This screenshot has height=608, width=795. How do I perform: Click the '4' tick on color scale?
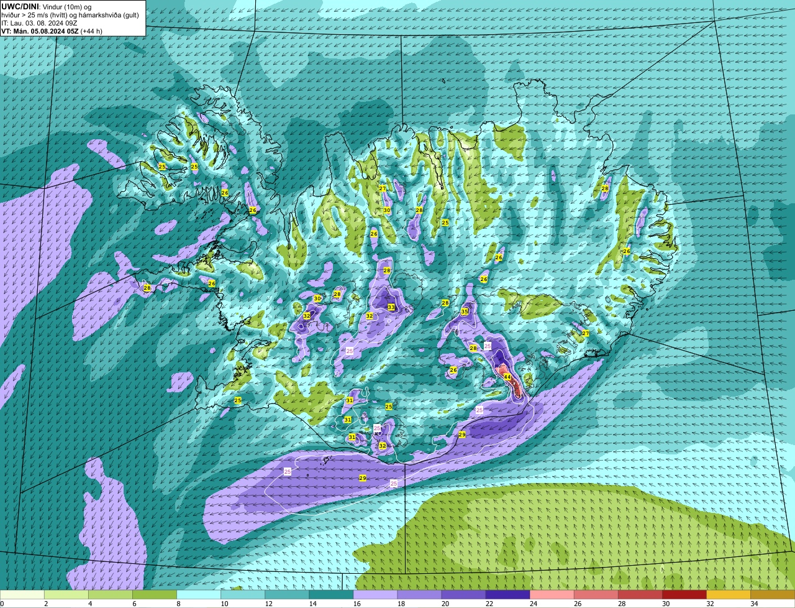pyautogui.click(x=89, y=604)
